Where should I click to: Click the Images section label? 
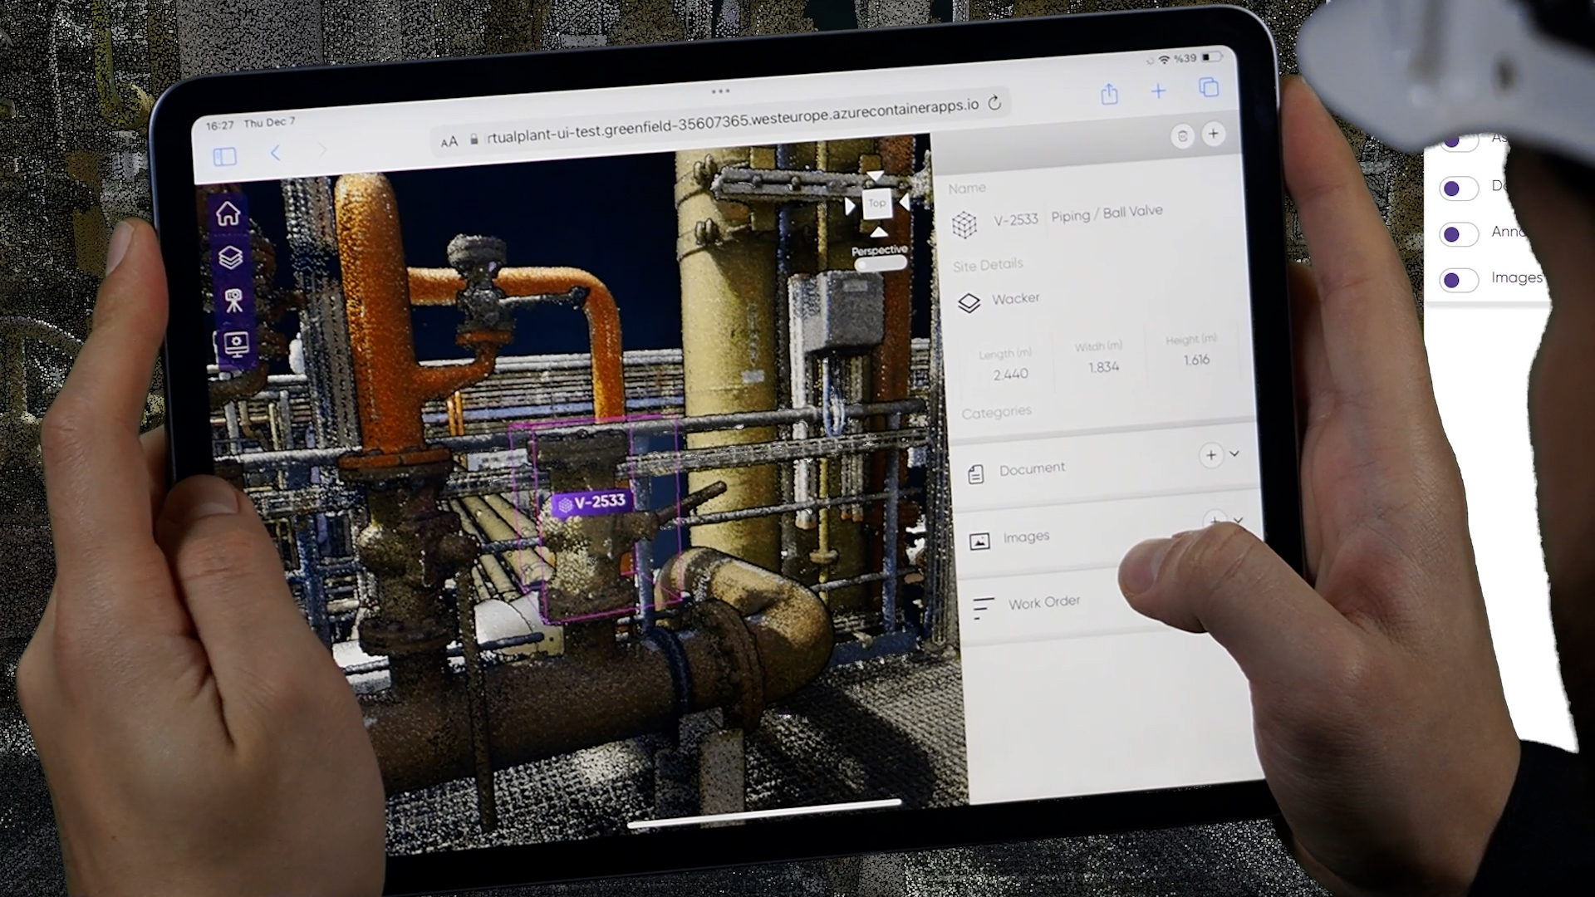[x=1027, y=537]
